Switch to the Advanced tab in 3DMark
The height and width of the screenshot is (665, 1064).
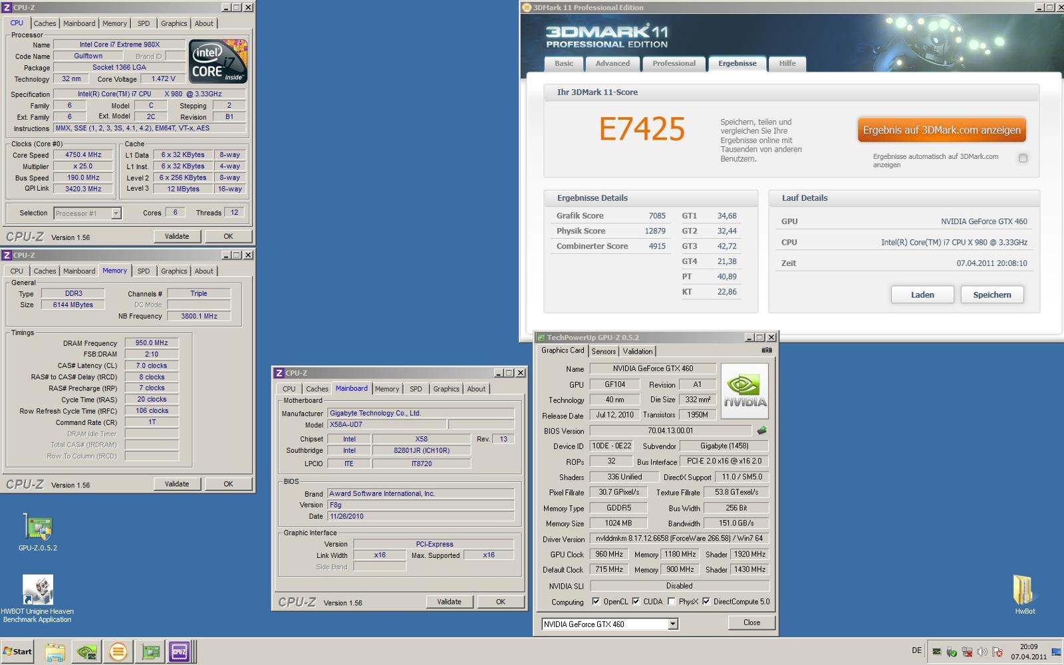click(x=612, y=64)
